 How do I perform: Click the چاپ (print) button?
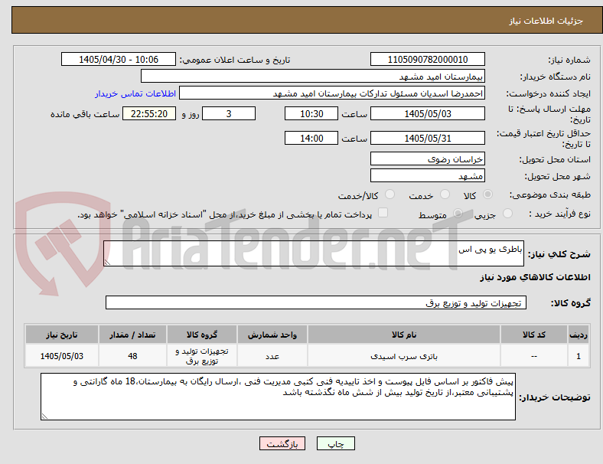(335, 443)
